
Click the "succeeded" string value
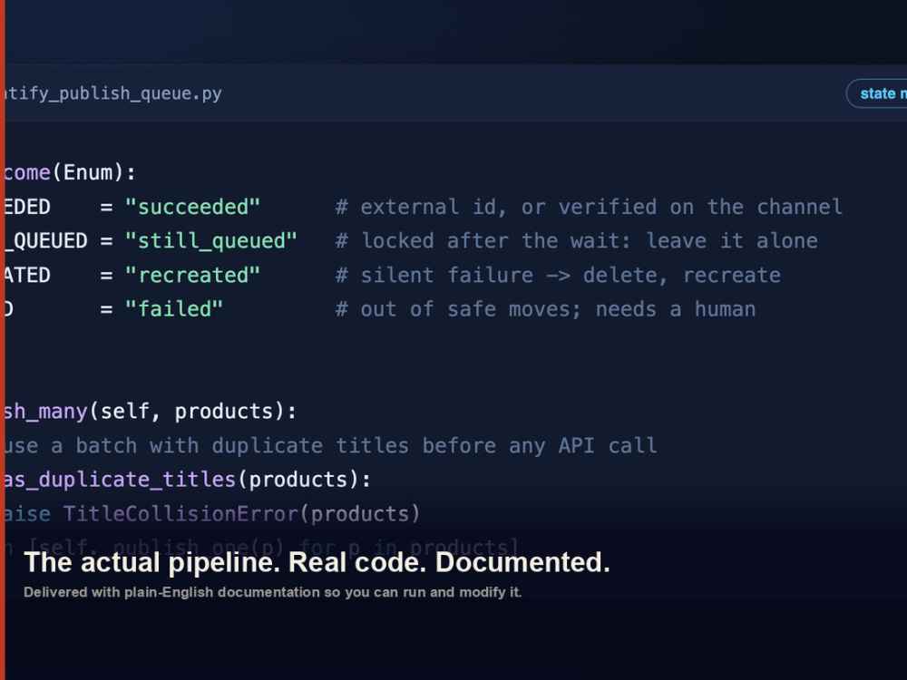pos(192,207)
